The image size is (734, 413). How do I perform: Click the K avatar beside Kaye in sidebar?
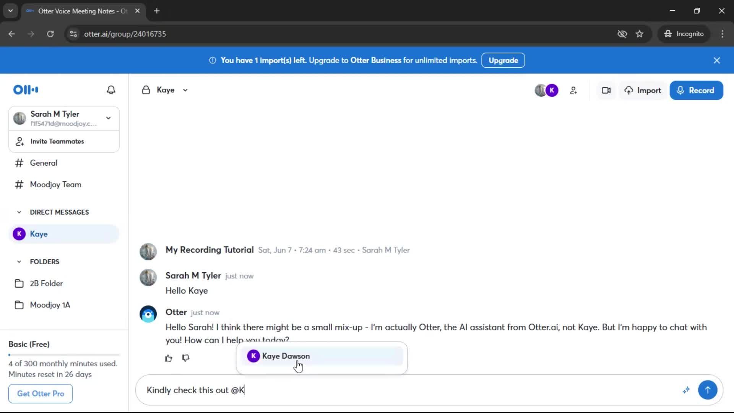pyautogui.click(x=19, y=234)
